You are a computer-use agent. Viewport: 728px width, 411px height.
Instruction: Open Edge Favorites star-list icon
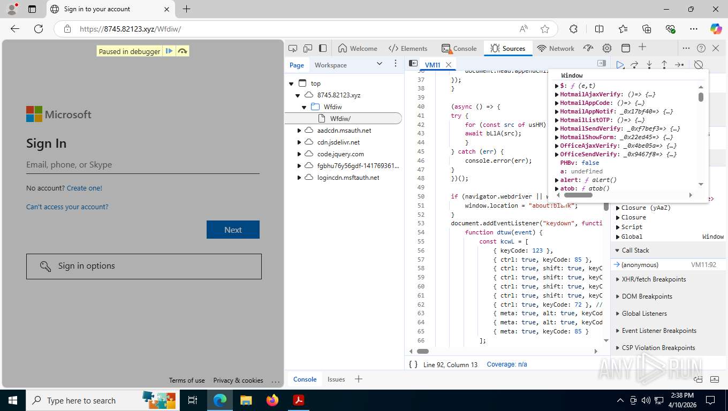click(623, 29)
